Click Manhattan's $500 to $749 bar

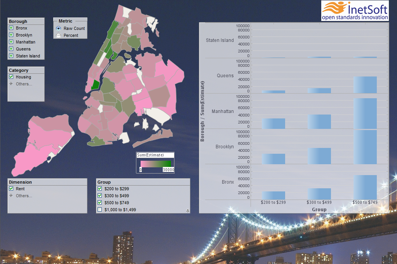pyautogui.click(x=365, y=113)
